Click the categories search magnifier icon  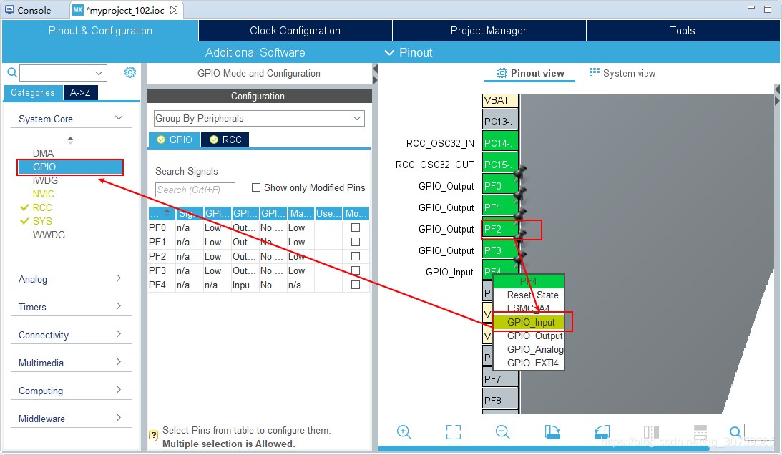[12, 73]
